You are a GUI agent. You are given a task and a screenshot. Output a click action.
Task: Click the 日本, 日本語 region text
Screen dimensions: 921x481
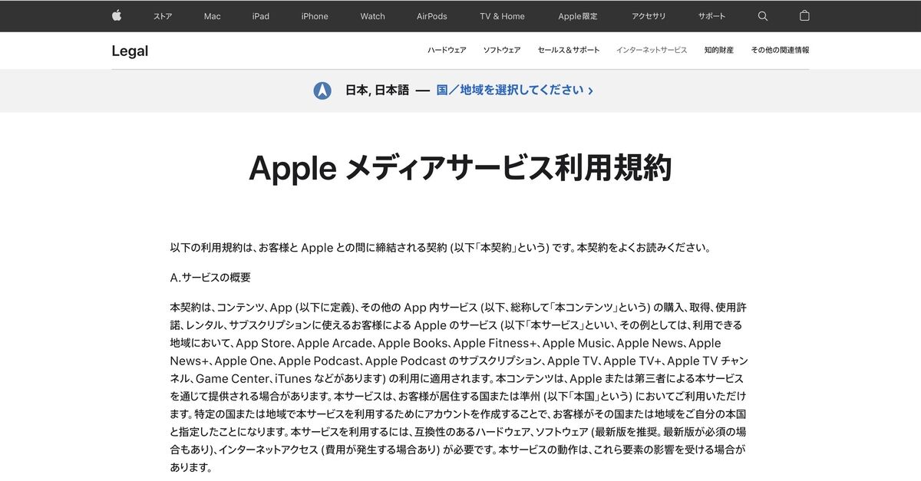(378, 91)
